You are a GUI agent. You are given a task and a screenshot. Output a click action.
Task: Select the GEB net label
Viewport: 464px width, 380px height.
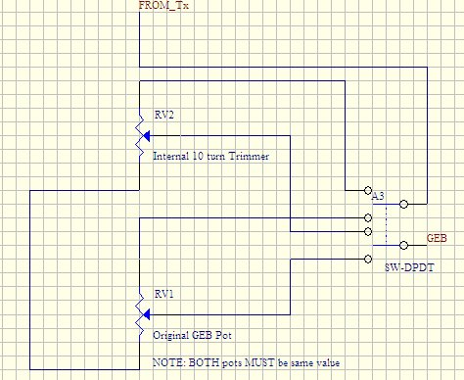pos(437,238)
